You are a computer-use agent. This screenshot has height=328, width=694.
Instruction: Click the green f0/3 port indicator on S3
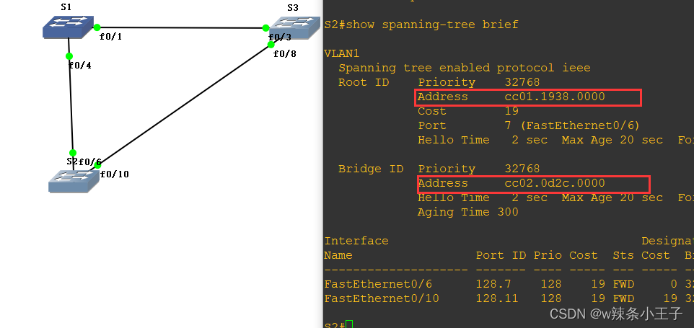point(265,29)
